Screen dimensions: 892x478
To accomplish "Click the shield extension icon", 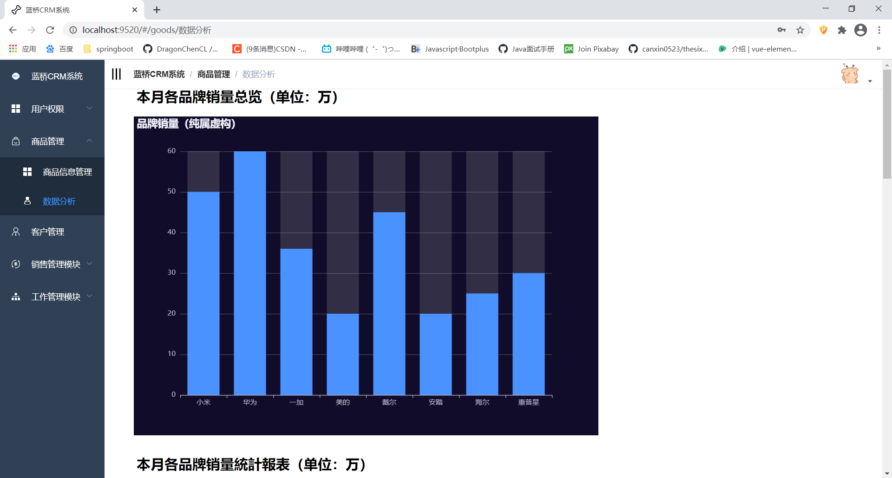I will click(823, 30).
